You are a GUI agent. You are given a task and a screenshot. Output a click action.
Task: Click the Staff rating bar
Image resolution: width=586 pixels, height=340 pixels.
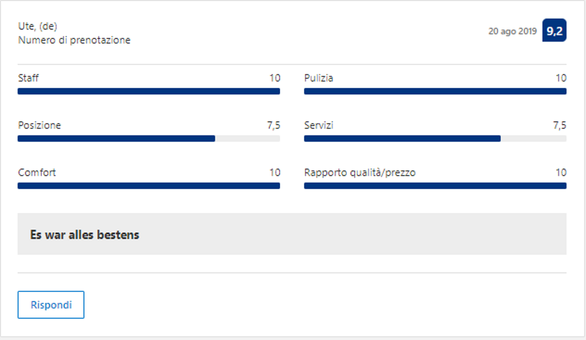[148, 91]
